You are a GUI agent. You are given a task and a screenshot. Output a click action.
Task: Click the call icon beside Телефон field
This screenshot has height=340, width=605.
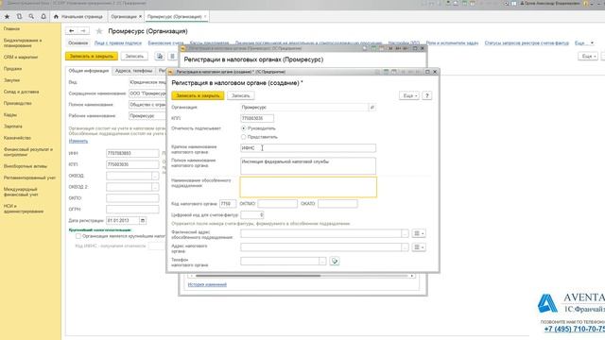tap(335, 262)
